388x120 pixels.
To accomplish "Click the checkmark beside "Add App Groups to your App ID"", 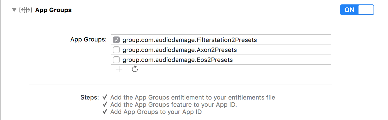I will [105, 112].
